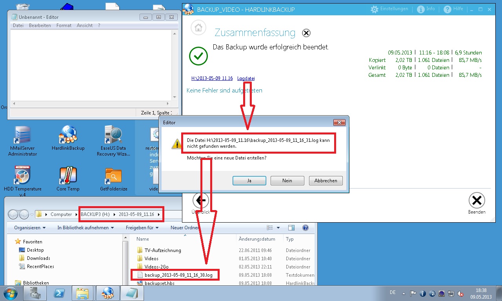Open Hilfe in HardlinkBackup title bar

(x=453, y=9)
